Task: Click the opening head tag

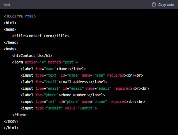Action: coord(10,29)
